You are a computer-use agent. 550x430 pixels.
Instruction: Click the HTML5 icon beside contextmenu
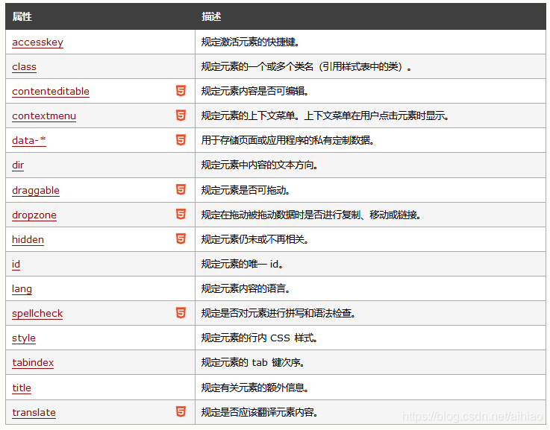(181, 116)
